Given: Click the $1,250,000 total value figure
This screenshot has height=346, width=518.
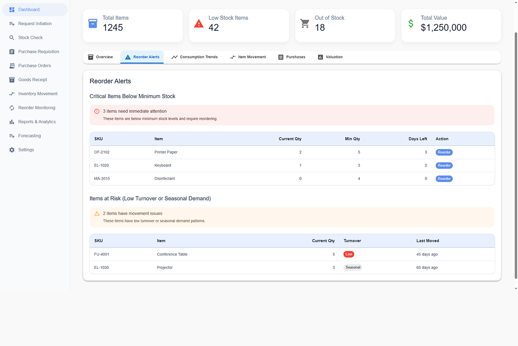Looking at the screenshot, I should [444, 28].
